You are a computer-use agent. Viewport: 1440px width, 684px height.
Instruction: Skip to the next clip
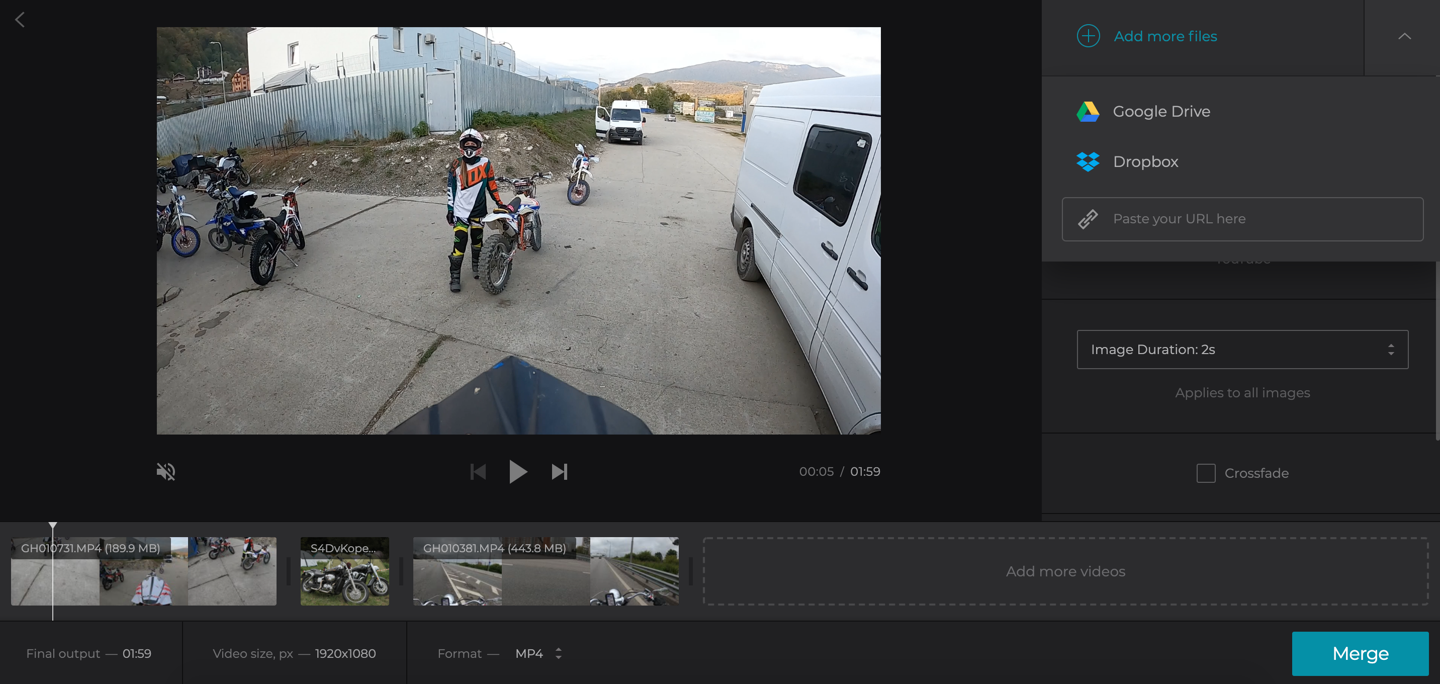(x=559, y=471)
